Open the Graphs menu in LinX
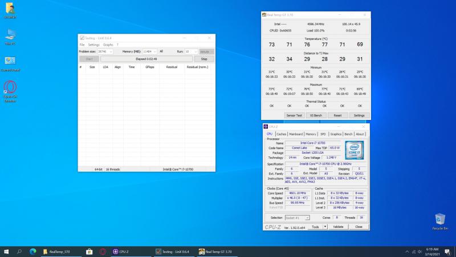The width and height of the screenshot is (456, 257). [108, 45]
